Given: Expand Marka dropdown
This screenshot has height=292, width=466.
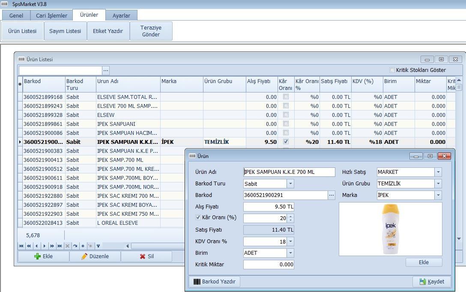Looking at the screenshot, I should pos(438,195).
